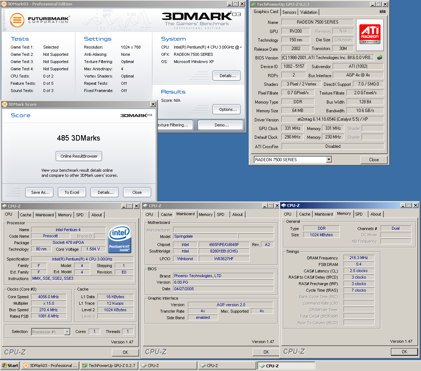Click the DRAM Frequency value 216.3 MHz
Viewport: 421px width, 371px height.
(x=359, y=258)
